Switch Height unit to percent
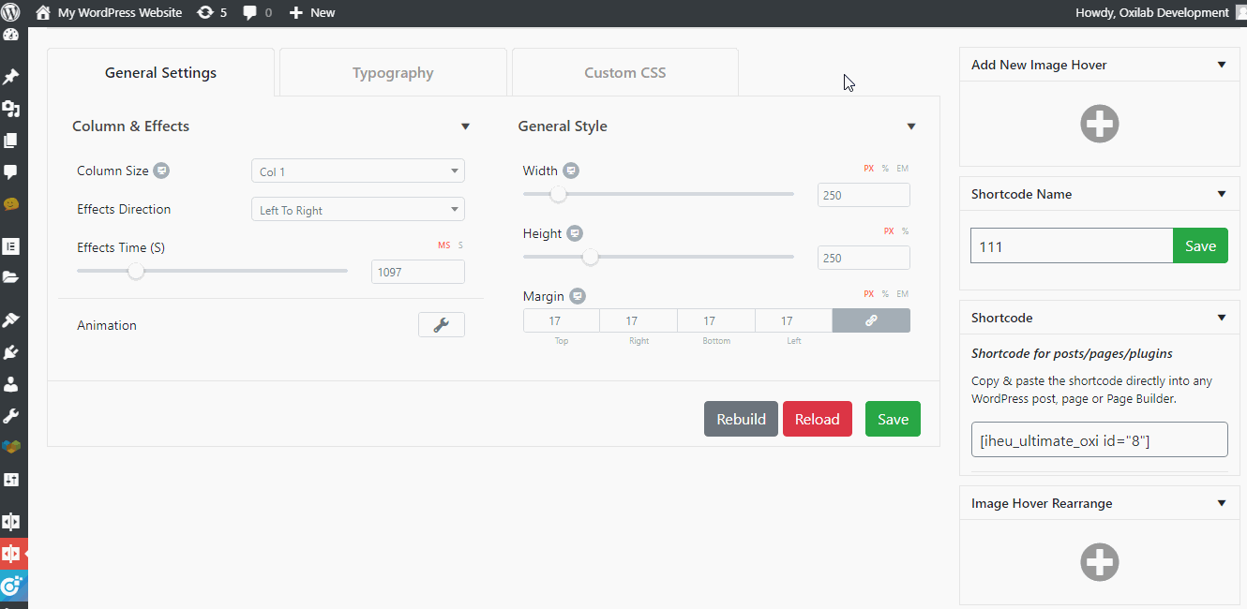 [905, 231]
